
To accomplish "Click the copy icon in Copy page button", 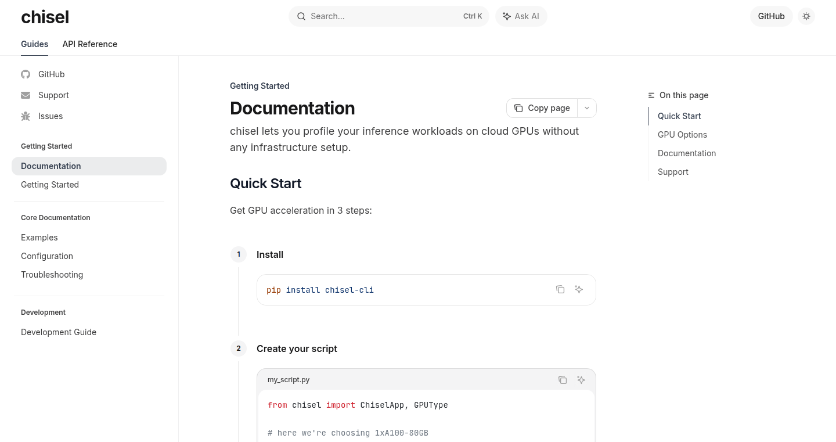I will point(518,108).
